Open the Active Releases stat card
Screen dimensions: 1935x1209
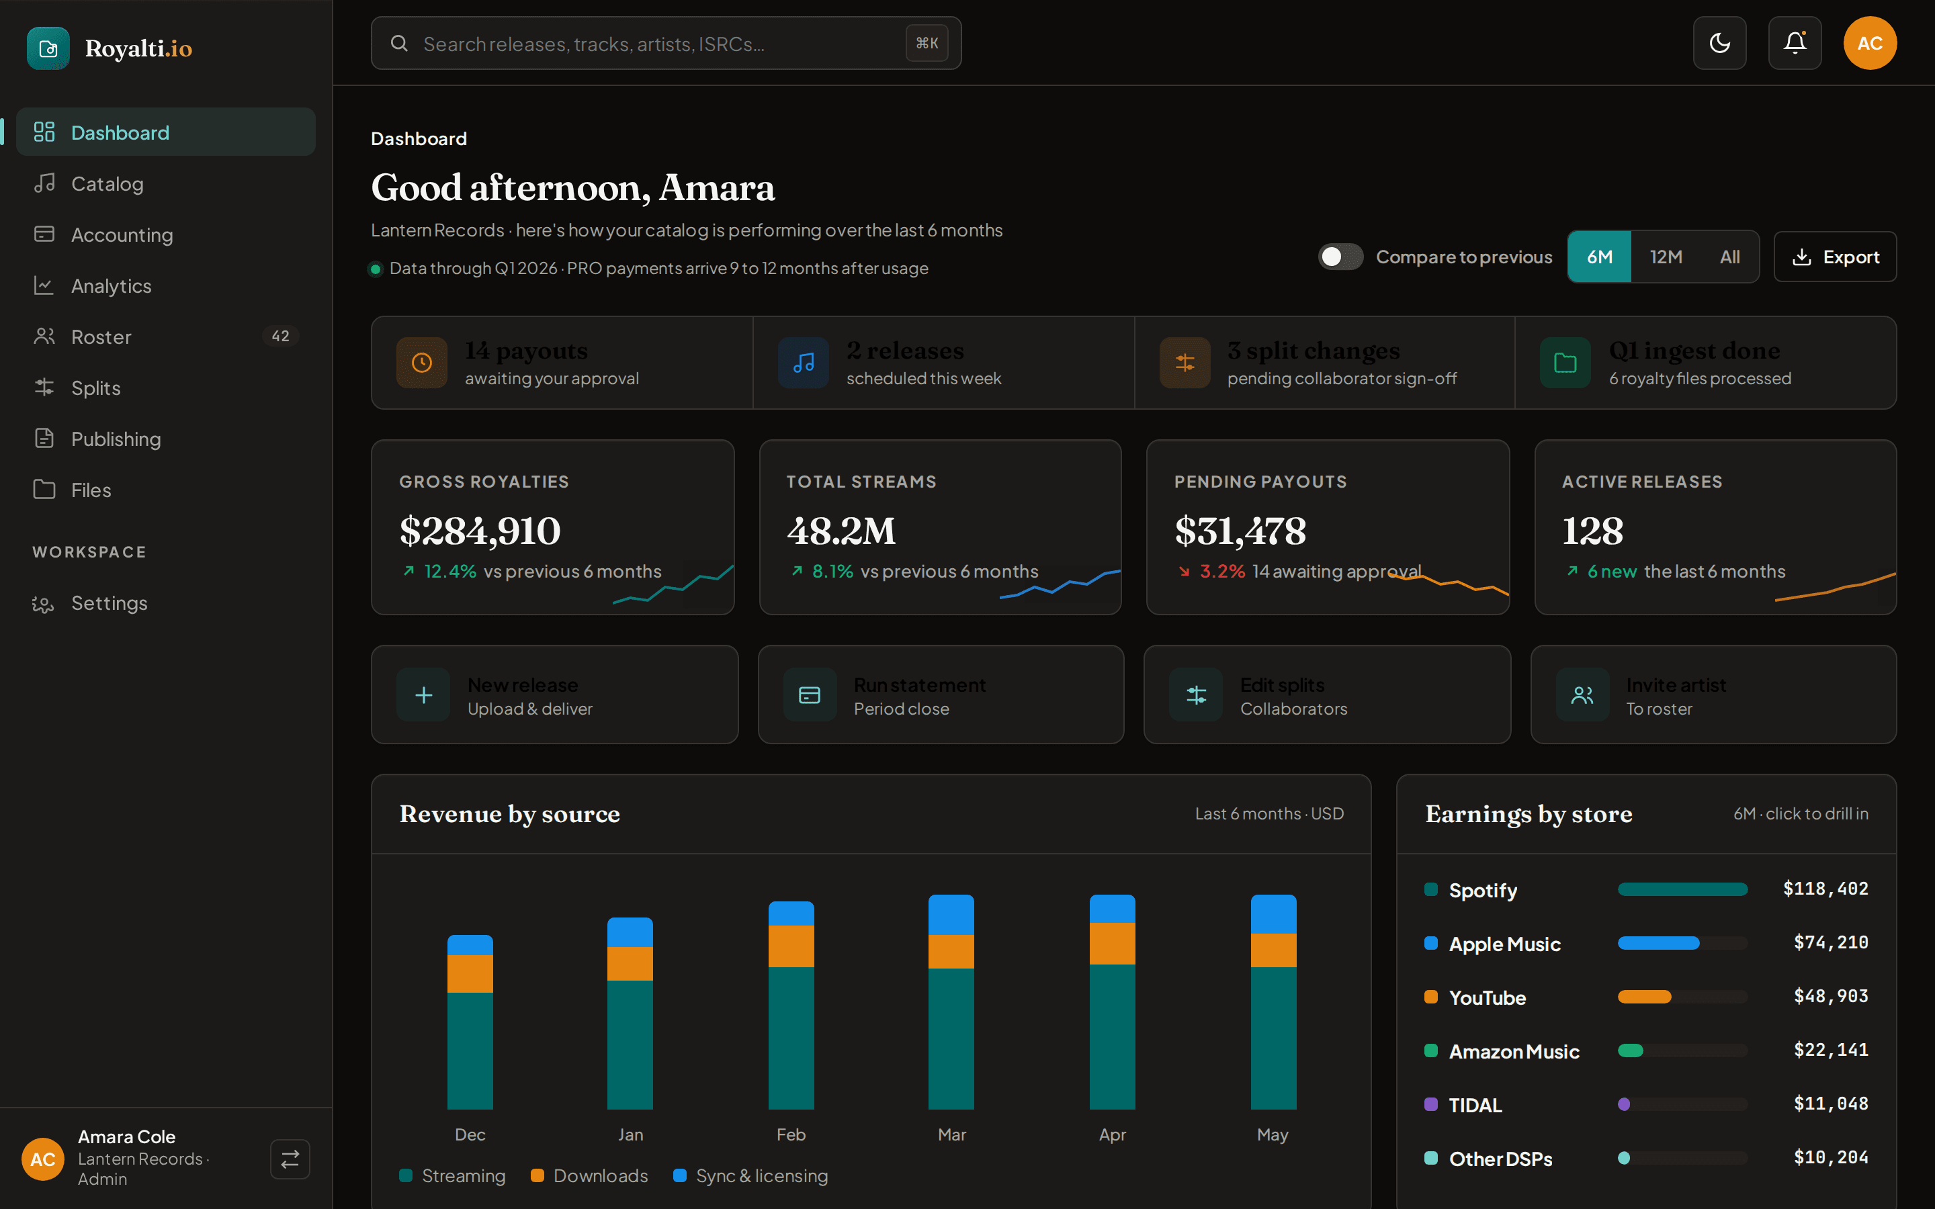pyautogui.click(x=1715, y=527)
